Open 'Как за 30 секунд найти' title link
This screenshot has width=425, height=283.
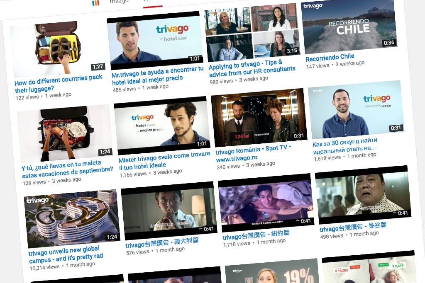tap(345, 145)
